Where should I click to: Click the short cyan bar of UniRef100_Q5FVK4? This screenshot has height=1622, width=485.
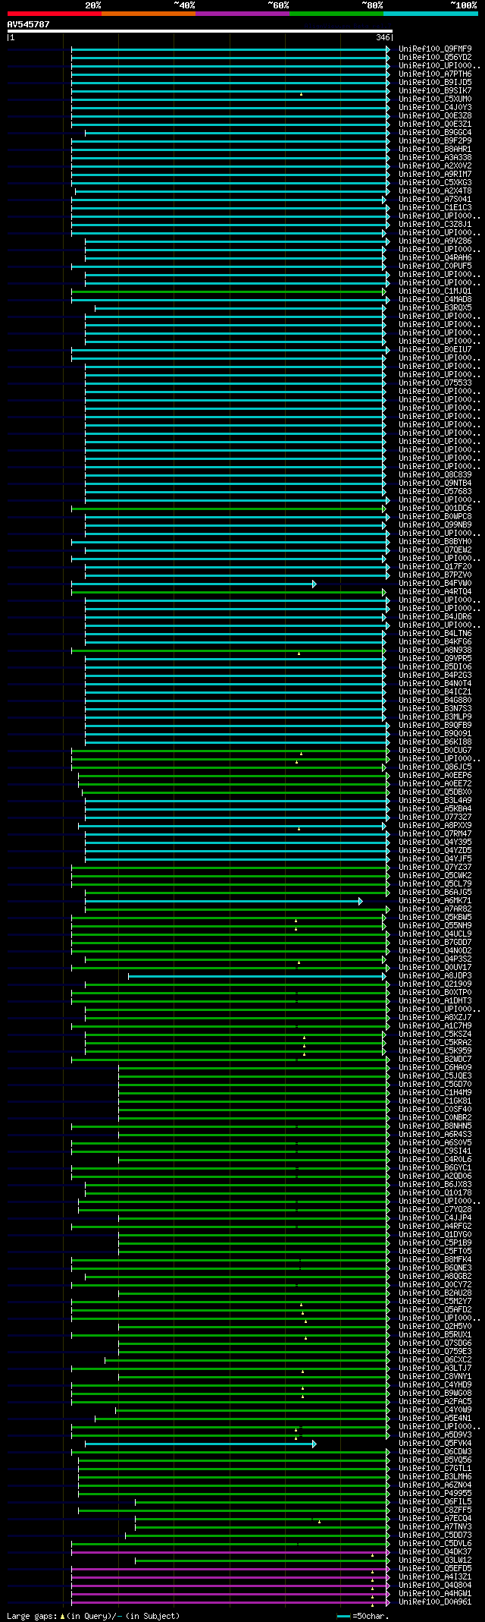tap(200, 1444)
